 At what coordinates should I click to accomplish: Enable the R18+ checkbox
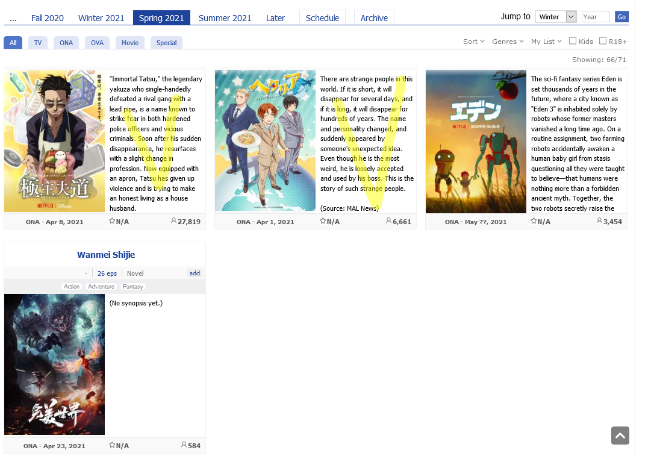(603, 41)
